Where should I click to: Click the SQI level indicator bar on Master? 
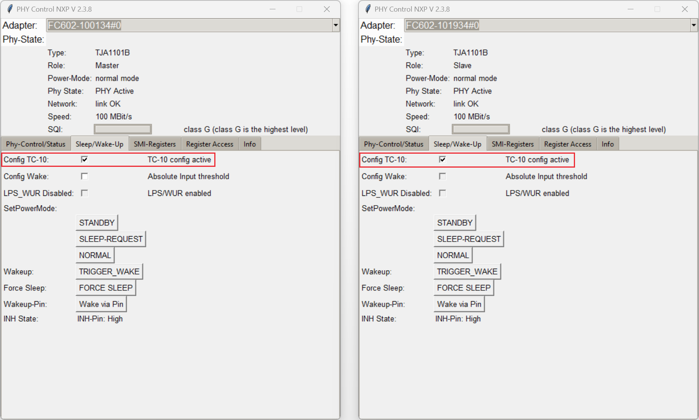(122, 129)
